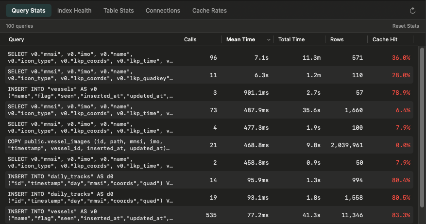The image size is (426, 224).
Task: Click the 28.0% cache hit value
Action: (x=401, y=75)
